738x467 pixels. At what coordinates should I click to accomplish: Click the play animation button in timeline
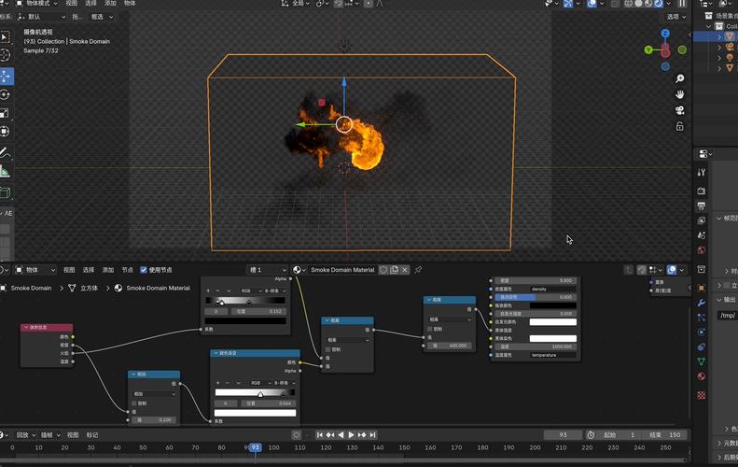(352, 434)
